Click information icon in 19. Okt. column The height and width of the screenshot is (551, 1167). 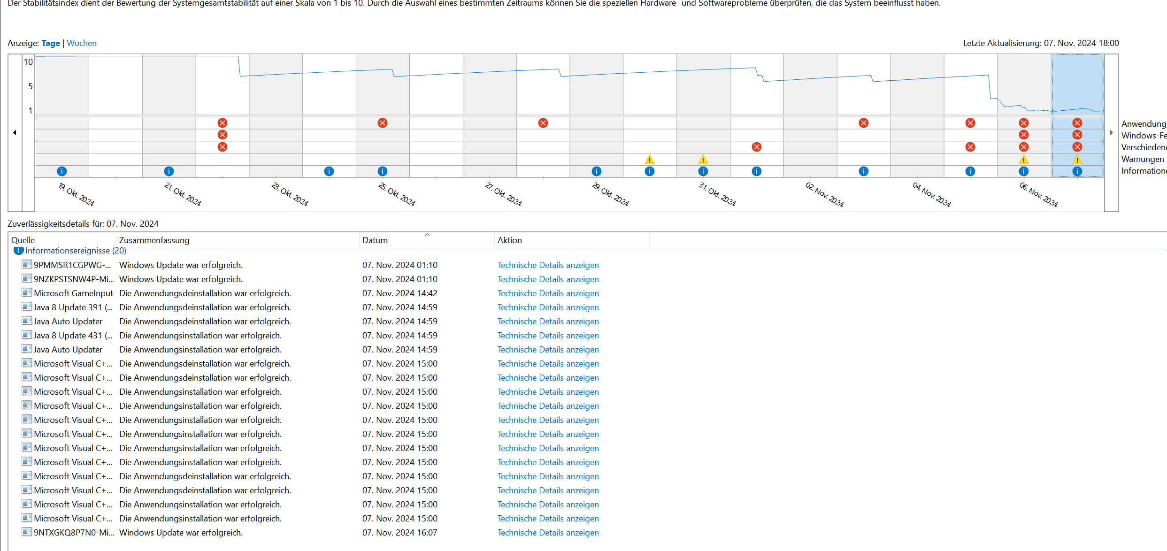[x=61, y=171]
